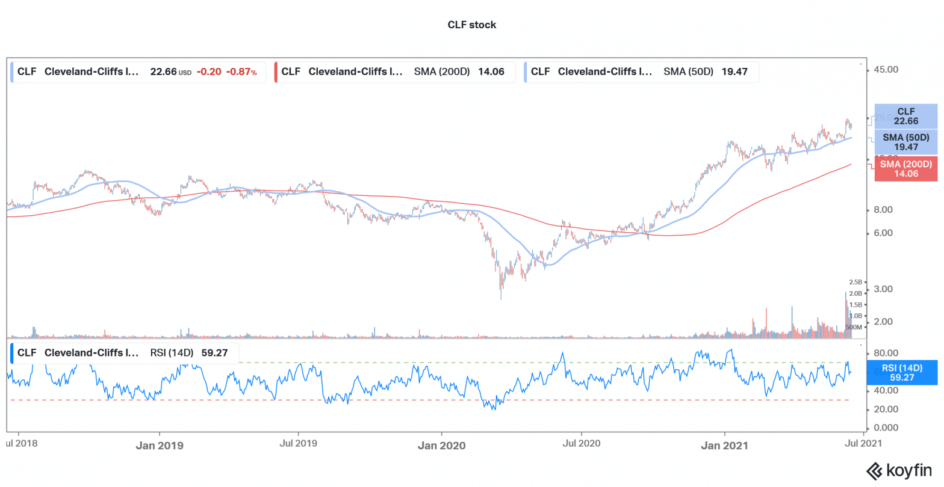Click the "Jan 2019" date label
The width and height of the screenshot is (944, 487).
point(160,446)
